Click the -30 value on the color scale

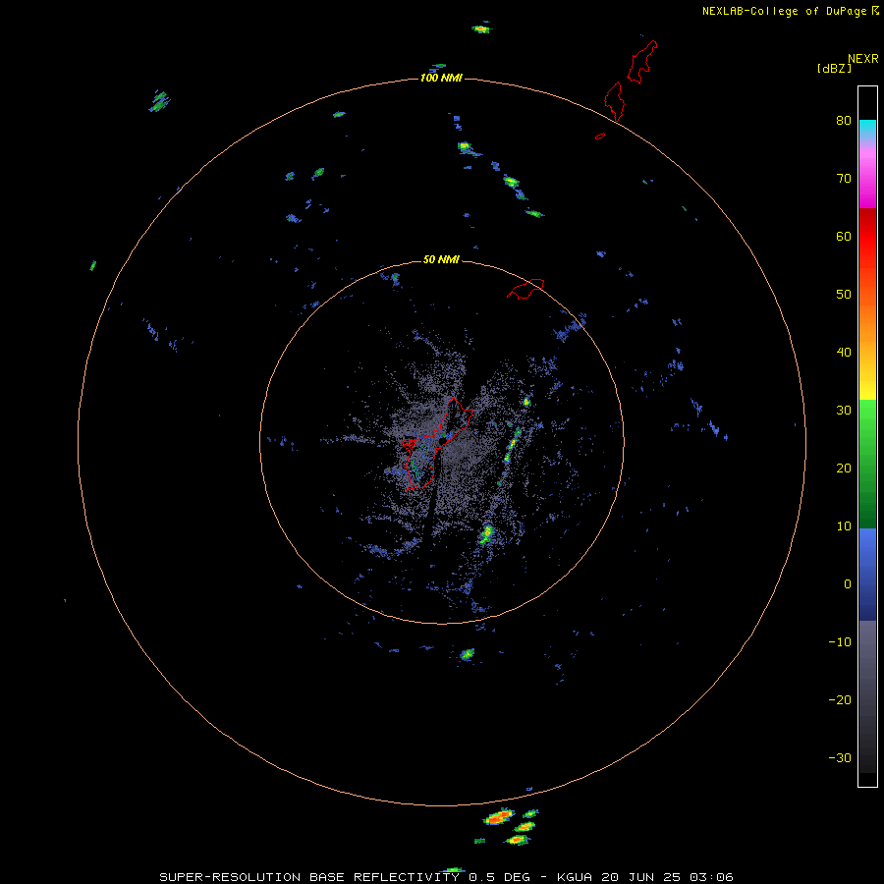[x=840, y=757]
